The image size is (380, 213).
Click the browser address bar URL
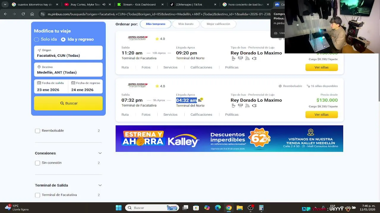pos(159,14)
